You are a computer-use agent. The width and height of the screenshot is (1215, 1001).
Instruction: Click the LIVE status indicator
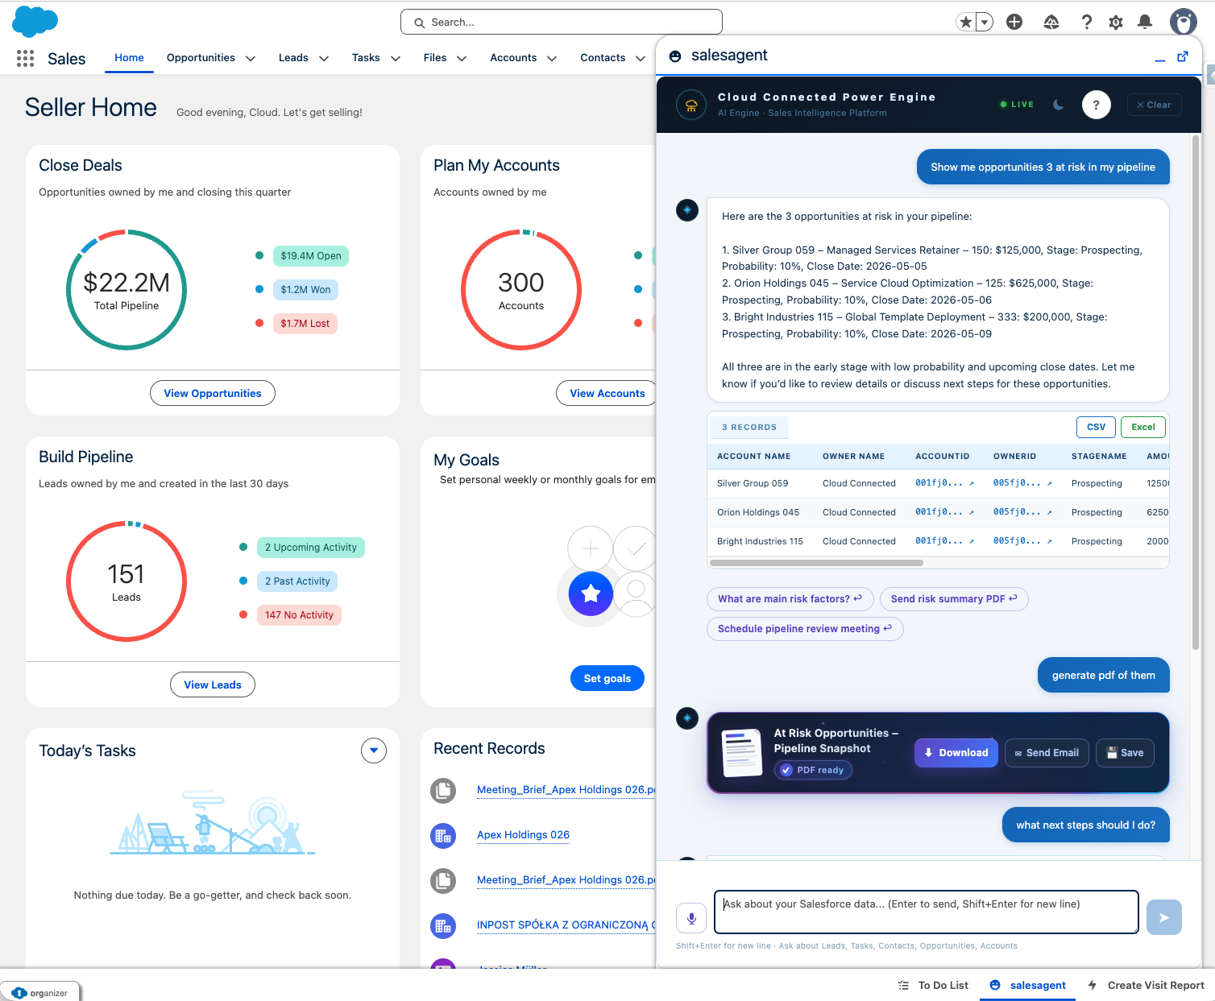[x=1017, y=105]
